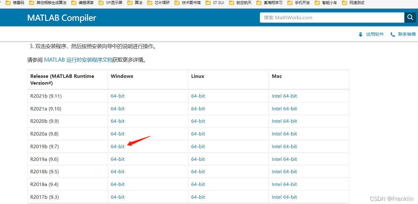This screenshot has width=418, height=204.
Task: Download R2020b Mac Intel 64-bit runtime
Action: [x=284, y=121]
